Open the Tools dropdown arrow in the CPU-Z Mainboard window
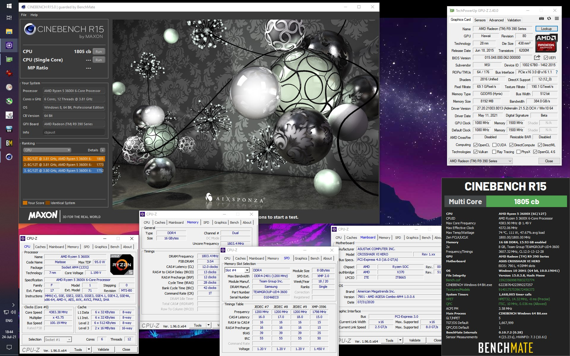570x356 pixels. (x=400, y=340)
